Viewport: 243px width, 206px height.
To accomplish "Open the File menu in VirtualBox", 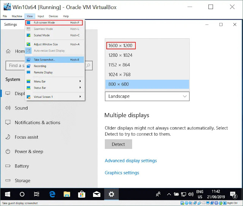I will coord(5,16).
